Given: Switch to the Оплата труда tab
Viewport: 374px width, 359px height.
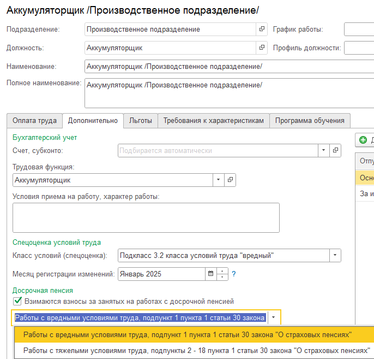Looking at the screenshot, I should coord(34,121).
